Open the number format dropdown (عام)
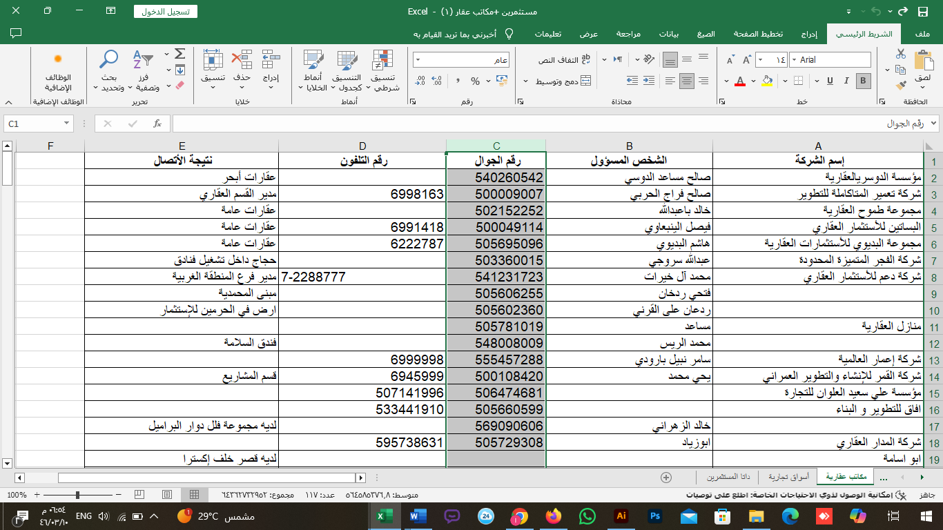Image resolution: width=943 pixels, height=530 pixels. [419, 60]
